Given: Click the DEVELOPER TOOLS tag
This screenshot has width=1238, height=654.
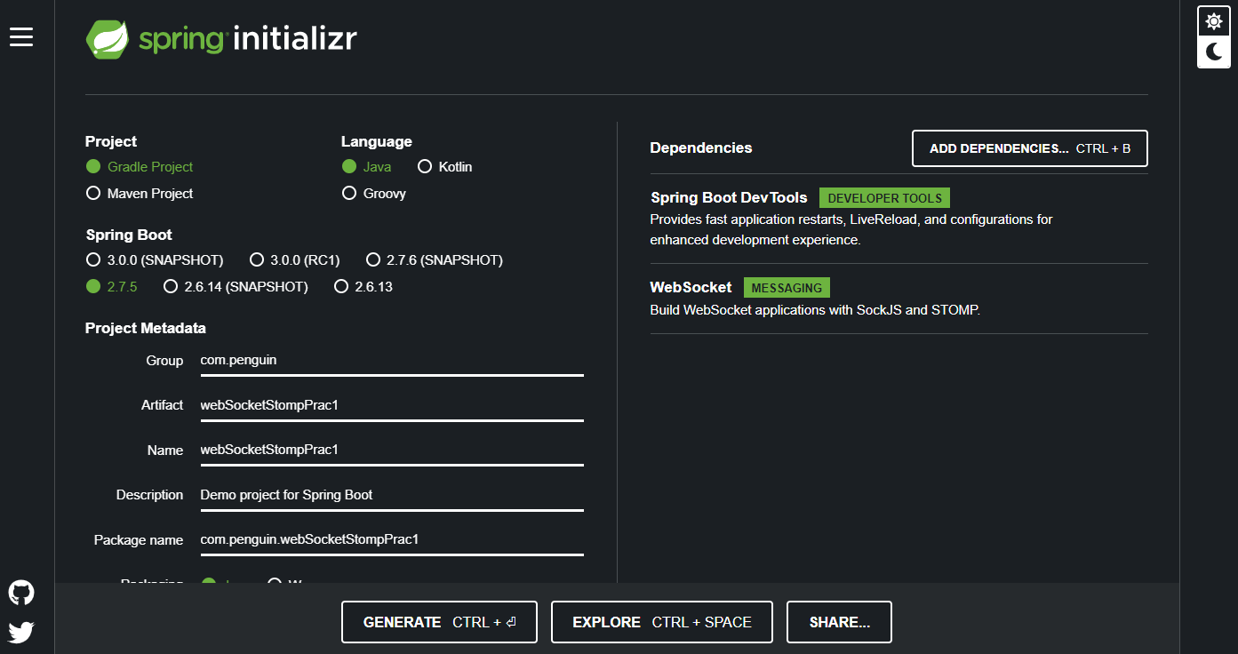Looking at the screenshot, I should (x=884, y=198).
